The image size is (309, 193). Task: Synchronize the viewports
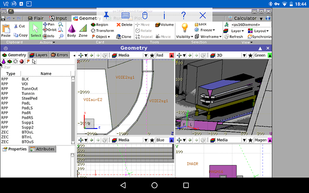260,37
